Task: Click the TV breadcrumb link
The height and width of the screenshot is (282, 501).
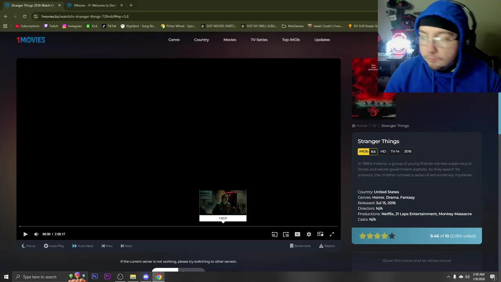Action: point(374,126)
